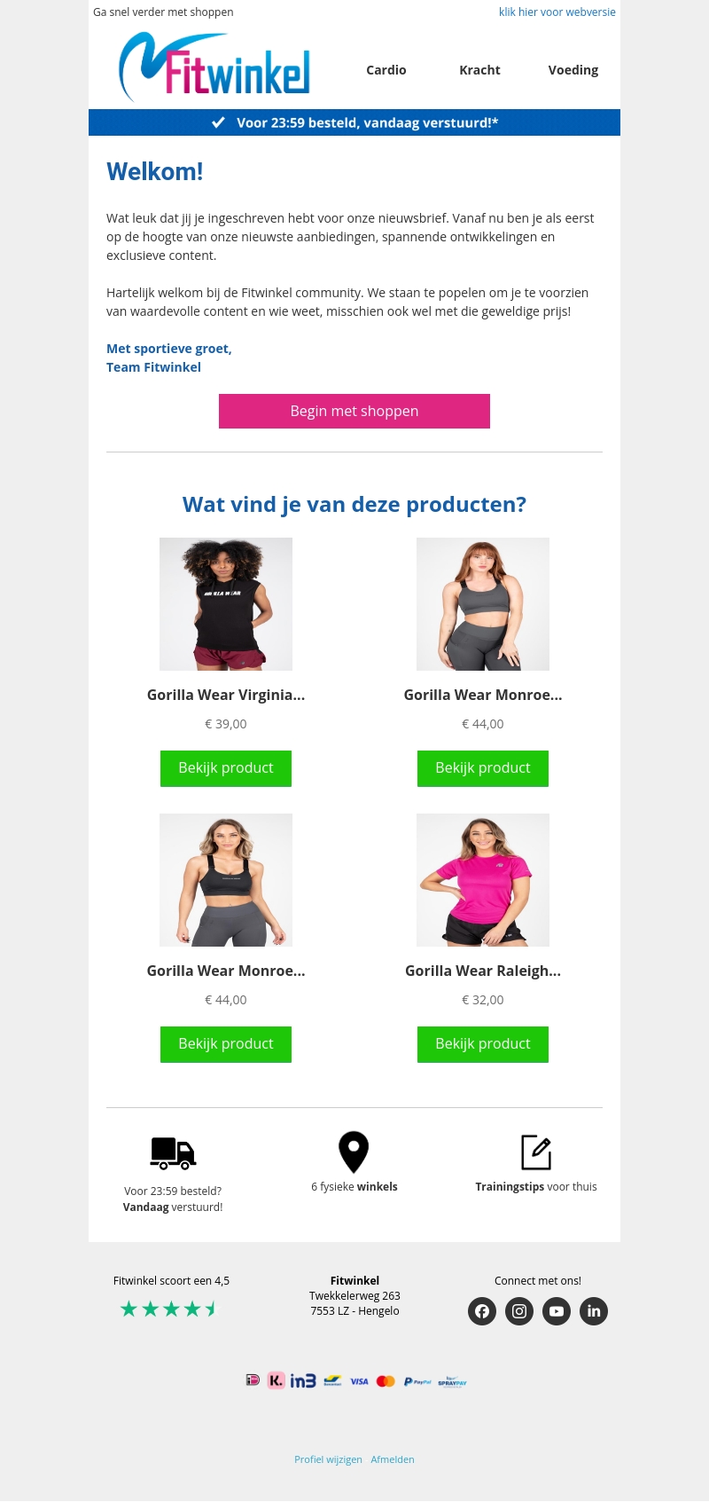Open the Voeding menu item
The width and height of the screenshot is (709, 1502).
pyautogui.click(x=573, y=70)
